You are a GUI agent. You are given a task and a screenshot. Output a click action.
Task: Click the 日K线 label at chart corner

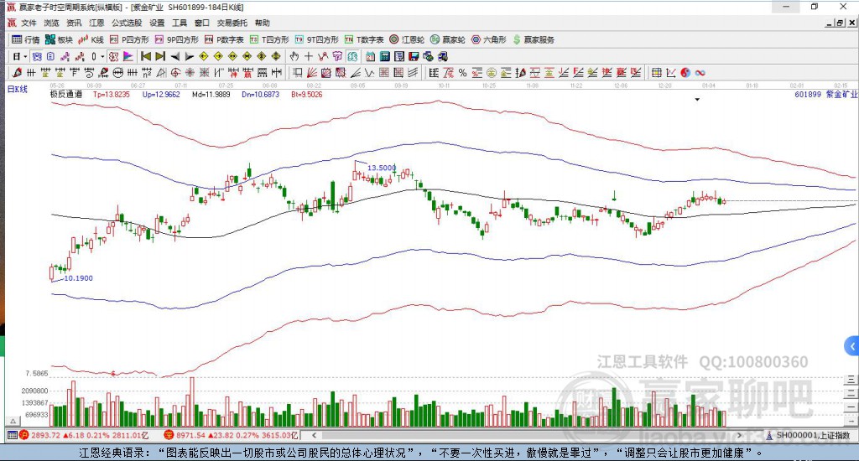click(17, 89)
